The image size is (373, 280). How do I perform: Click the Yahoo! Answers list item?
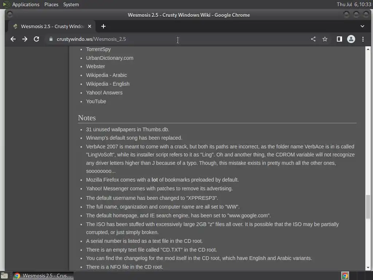point(104,93)
